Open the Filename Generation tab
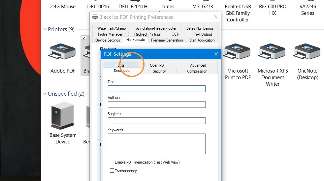Screen dimensions: 324x181 167,40
